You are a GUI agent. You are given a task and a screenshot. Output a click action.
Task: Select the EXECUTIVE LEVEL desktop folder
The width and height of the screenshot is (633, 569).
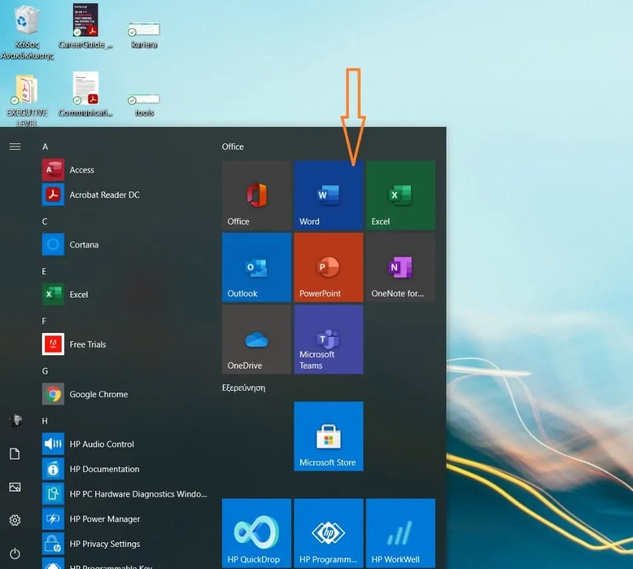tap(27, 100)
